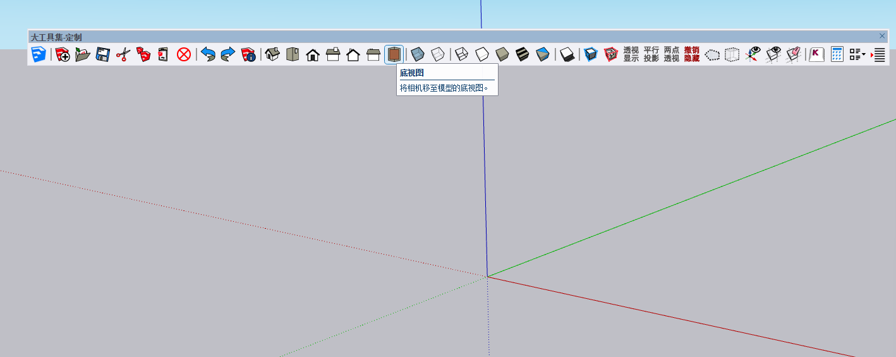Viewport: 896px width, 357px height.
Task: Open Model Info icon with blue 'i'
Action: pos(248,54)
